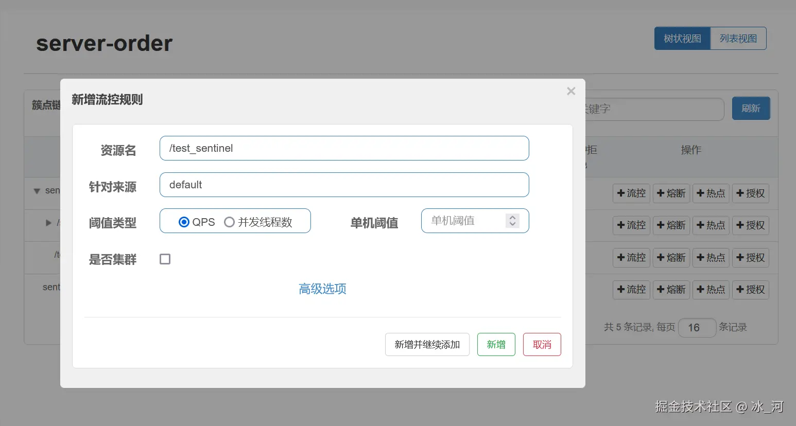Click the server-order page title
The height and width of the screenshot is (426, 796).
(x=105, y=43)
